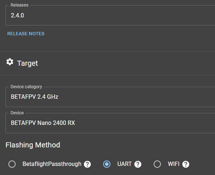
Task: Open the RELEASE NOTES link
Action: pyautogui.click(x=26, y=33)
